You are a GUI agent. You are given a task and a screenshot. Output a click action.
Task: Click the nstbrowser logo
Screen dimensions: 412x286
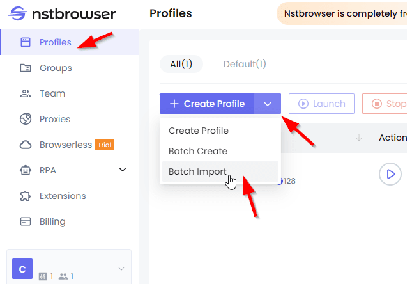pyautogui.click(x=62, y=13)
